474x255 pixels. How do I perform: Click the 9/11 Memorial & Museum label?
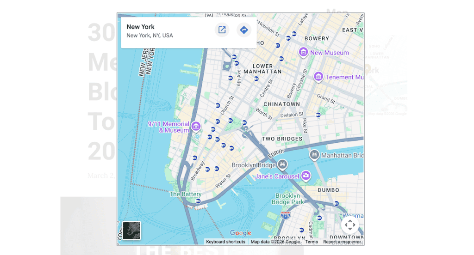point(168,127)
